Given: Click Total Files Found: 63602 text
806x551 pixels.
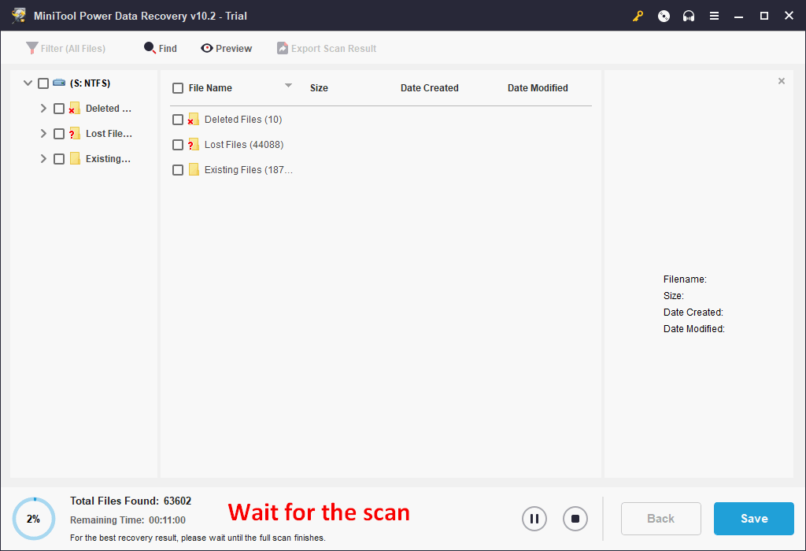Looking at the screenshot, I should pos(131,501).
